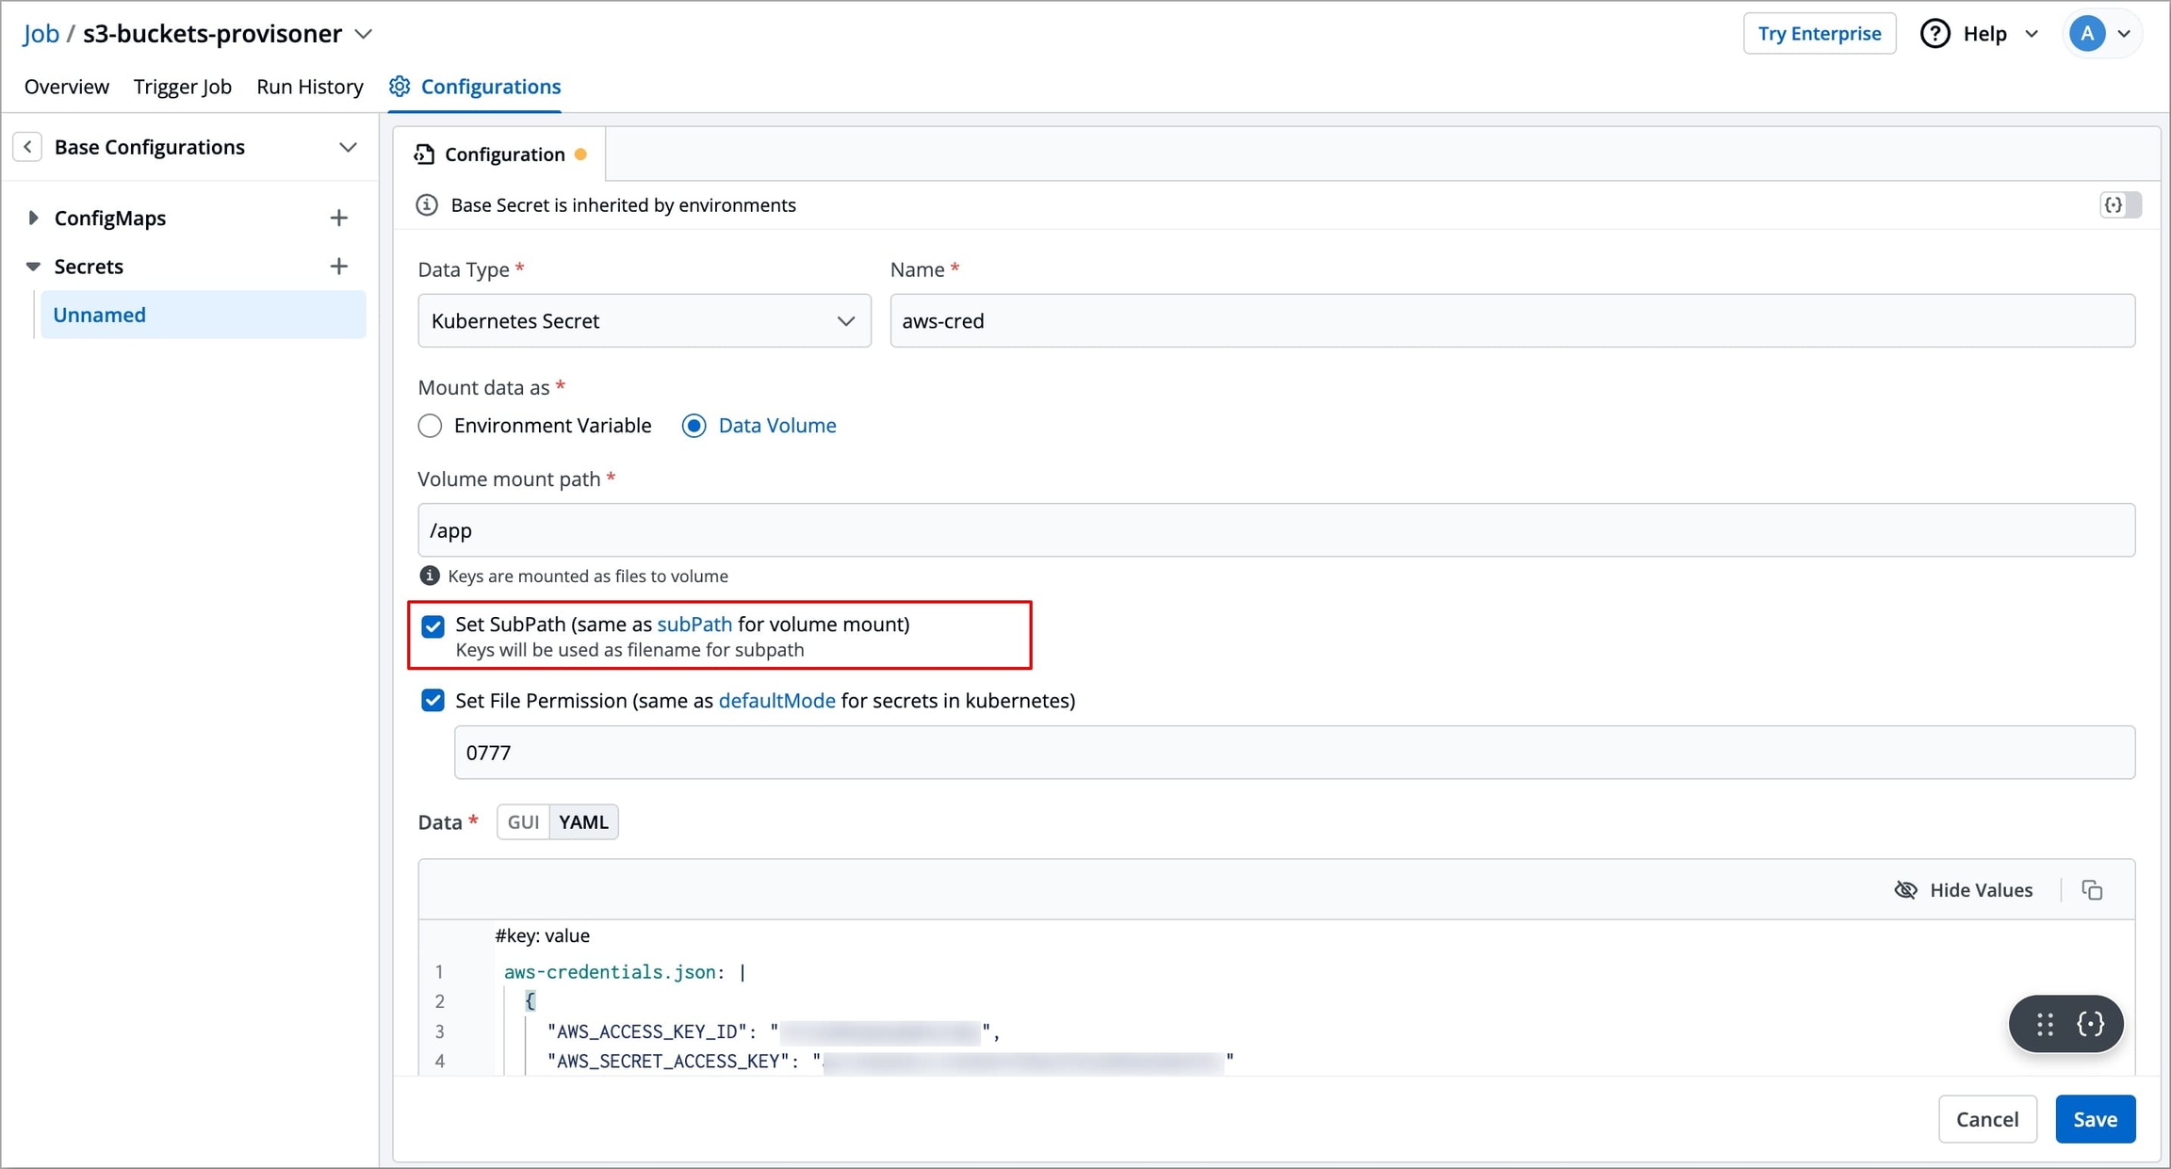Viewport: 2171px width, 1169px height.
Task: Expand the ConfigMaps tree section
Action: point(33,218)
